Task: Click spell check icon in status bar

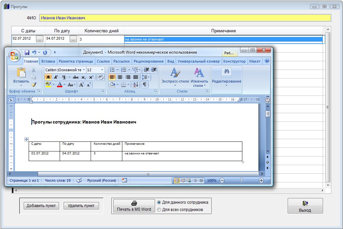Action: click(79, 180)
